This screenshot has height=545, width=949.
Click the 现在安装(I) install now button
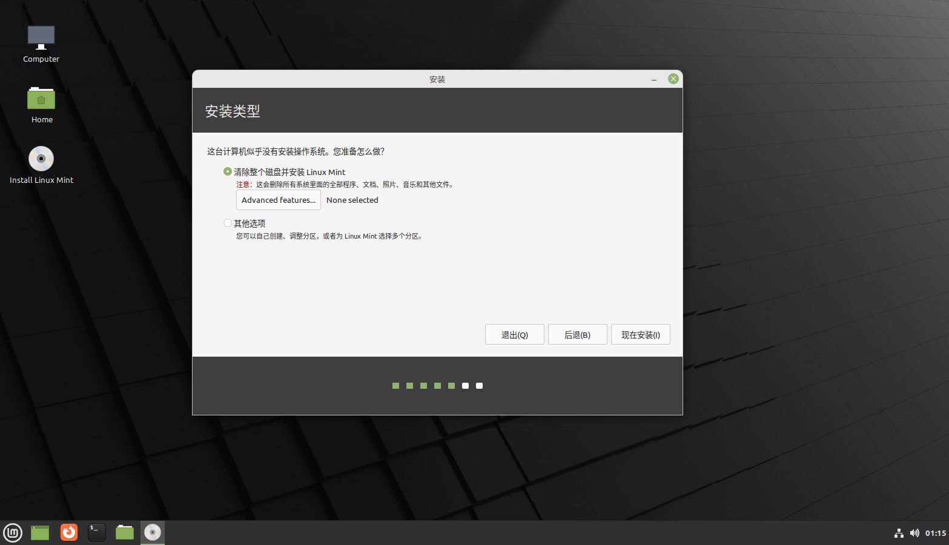point(641,334)
